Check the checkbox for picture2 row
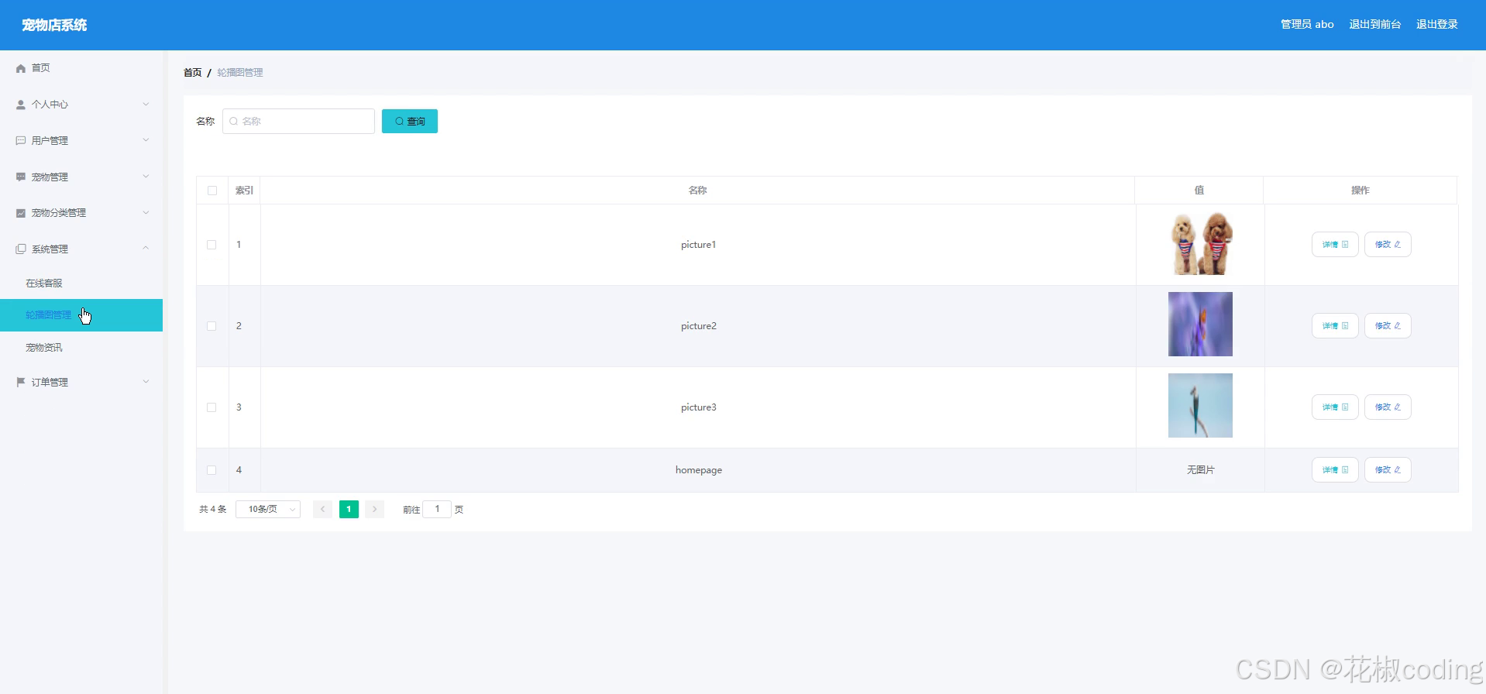 pos(212,326)
